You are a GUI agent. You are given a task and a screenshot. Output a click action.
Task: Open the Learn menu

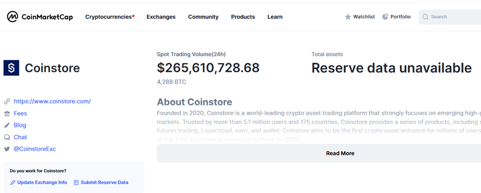(x=275, y=17)
